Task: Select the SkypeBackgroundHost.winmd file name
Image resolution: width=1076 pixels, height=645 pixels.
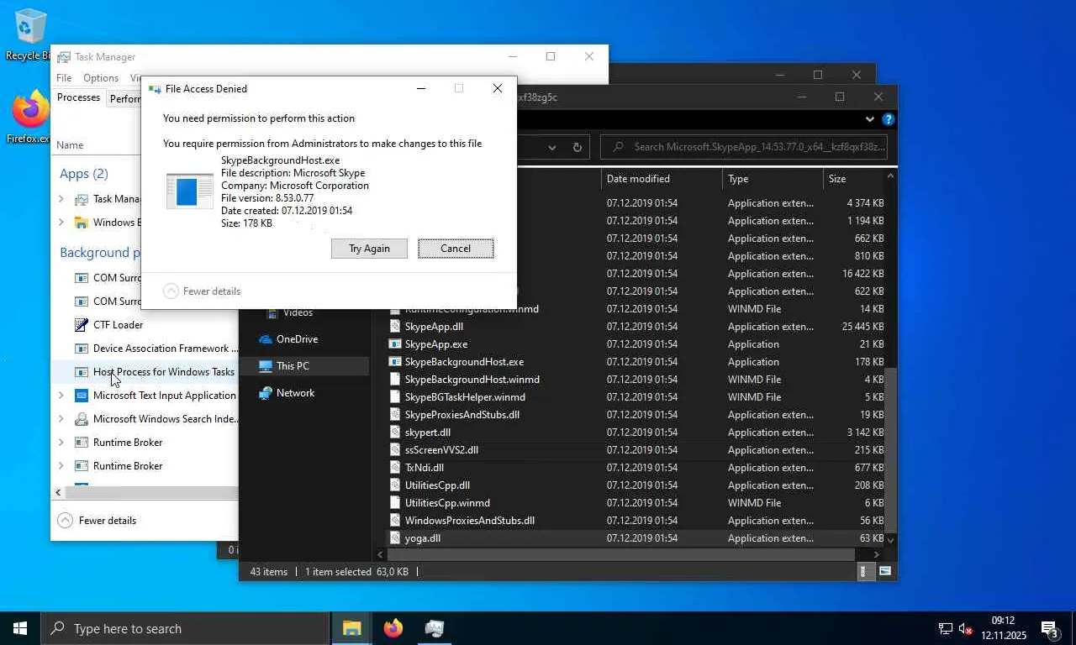Action: [472, 380]
